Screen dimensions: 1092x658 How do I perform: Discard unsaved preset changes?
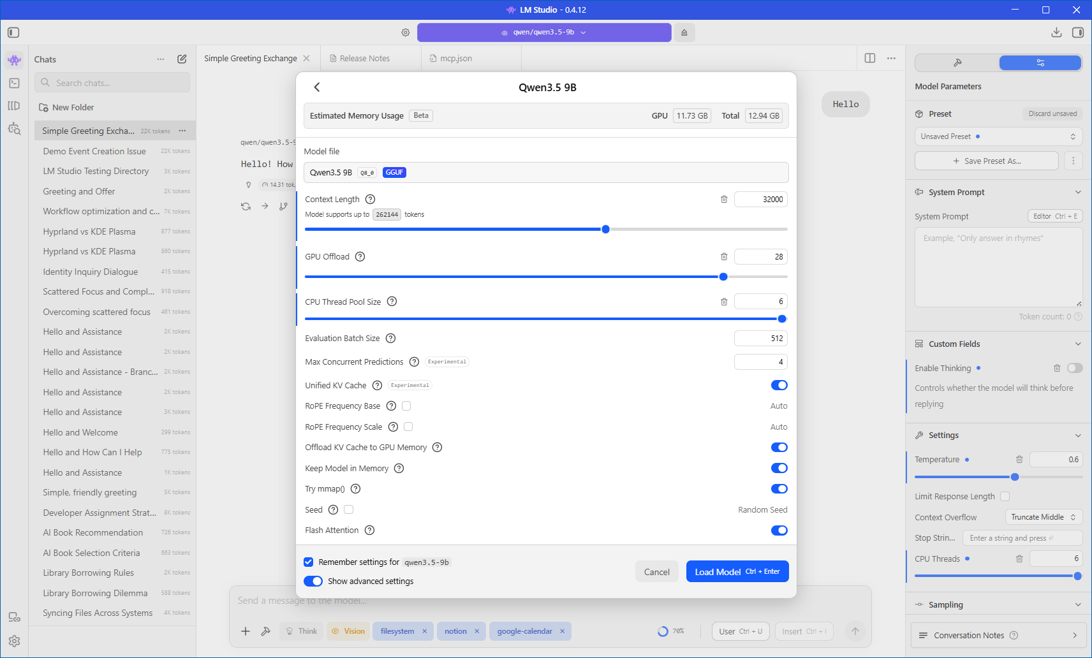(x=1052, y=113)
